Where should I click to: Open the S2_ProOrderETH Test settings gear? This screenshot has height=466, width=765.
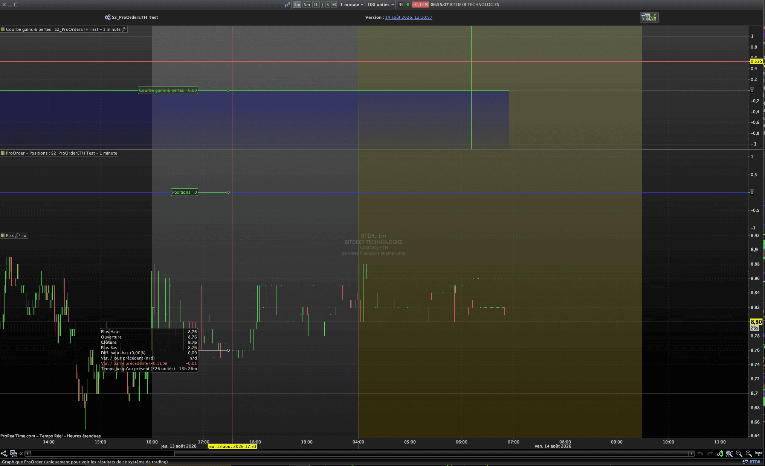click(108, 17)
